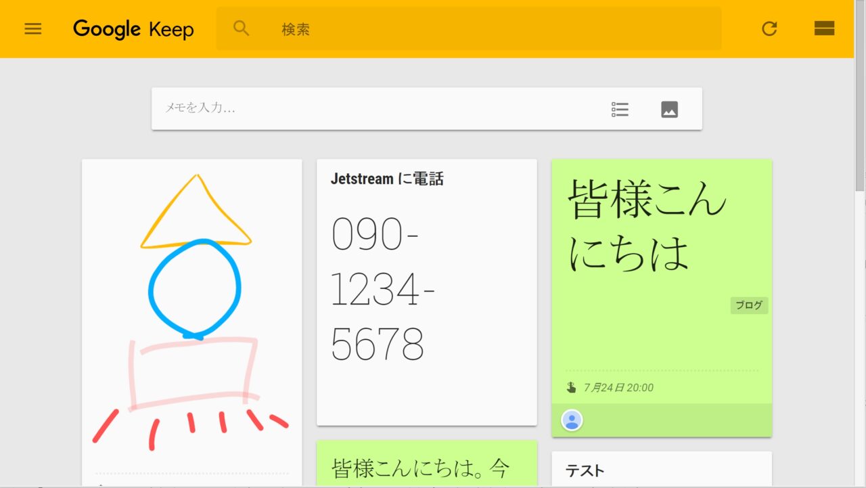Open the Jetstream に電話 note title

[x=387, y=179]
